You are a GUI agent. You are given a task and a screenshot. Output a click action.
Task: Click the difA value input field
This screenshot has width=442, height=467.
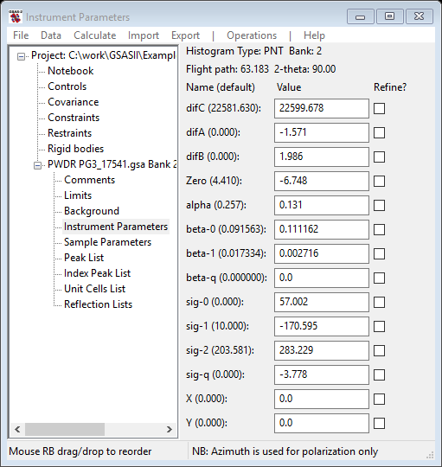point(322,132)
